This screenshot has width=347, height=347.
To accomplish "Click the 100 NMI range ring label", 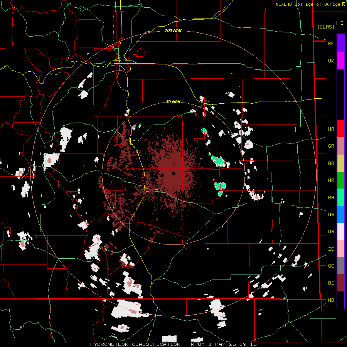I will pos(173,30).
